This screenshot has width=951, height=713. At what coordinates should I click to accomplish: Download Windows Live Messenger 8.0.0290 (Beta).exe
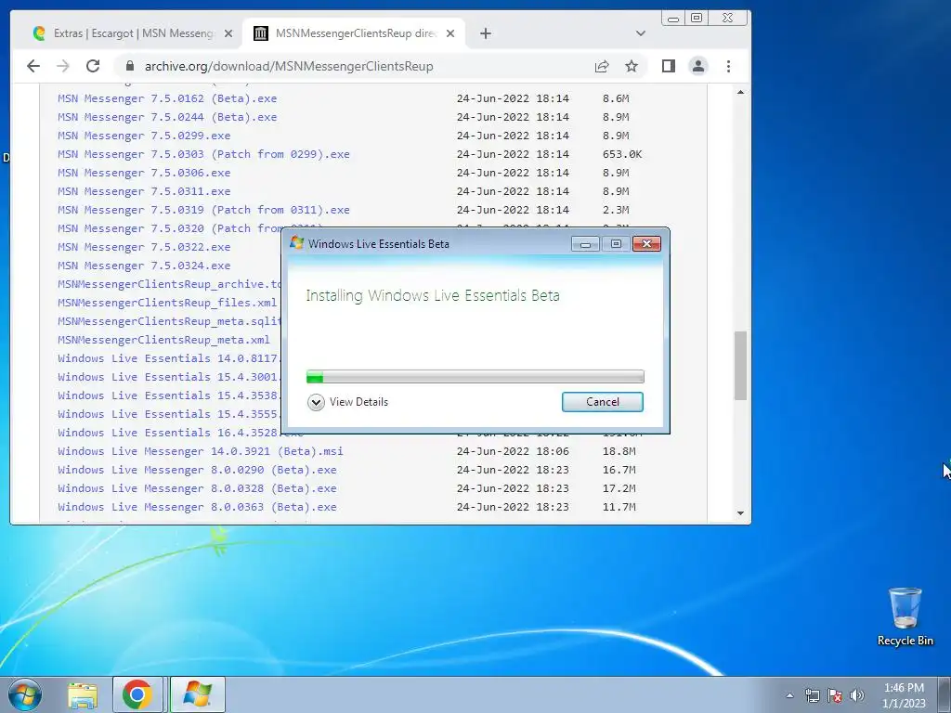pyautogui.click(x=197, y=470)
